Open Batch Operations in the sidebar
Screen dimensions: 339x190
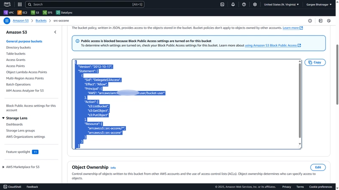click(18, 84)
